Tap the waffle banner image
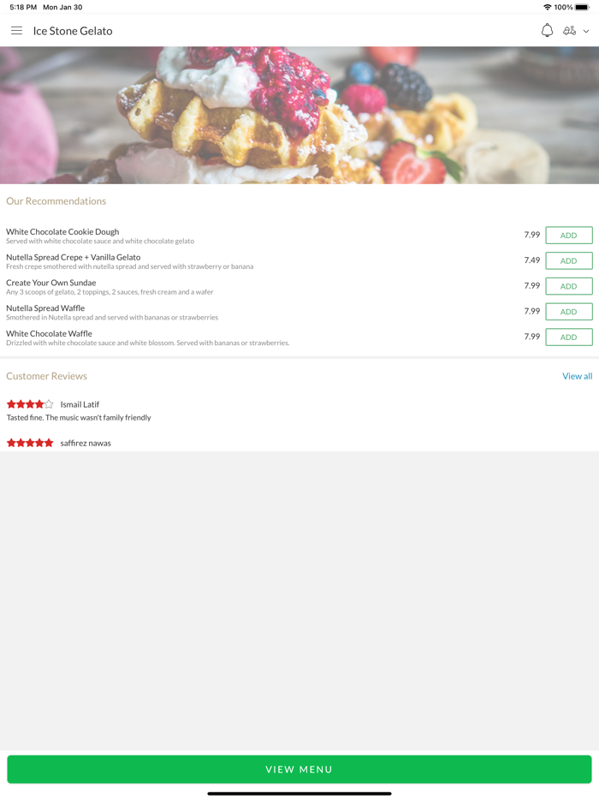The image size is (599, 800). pyautogui.click(x=299, y=116)
